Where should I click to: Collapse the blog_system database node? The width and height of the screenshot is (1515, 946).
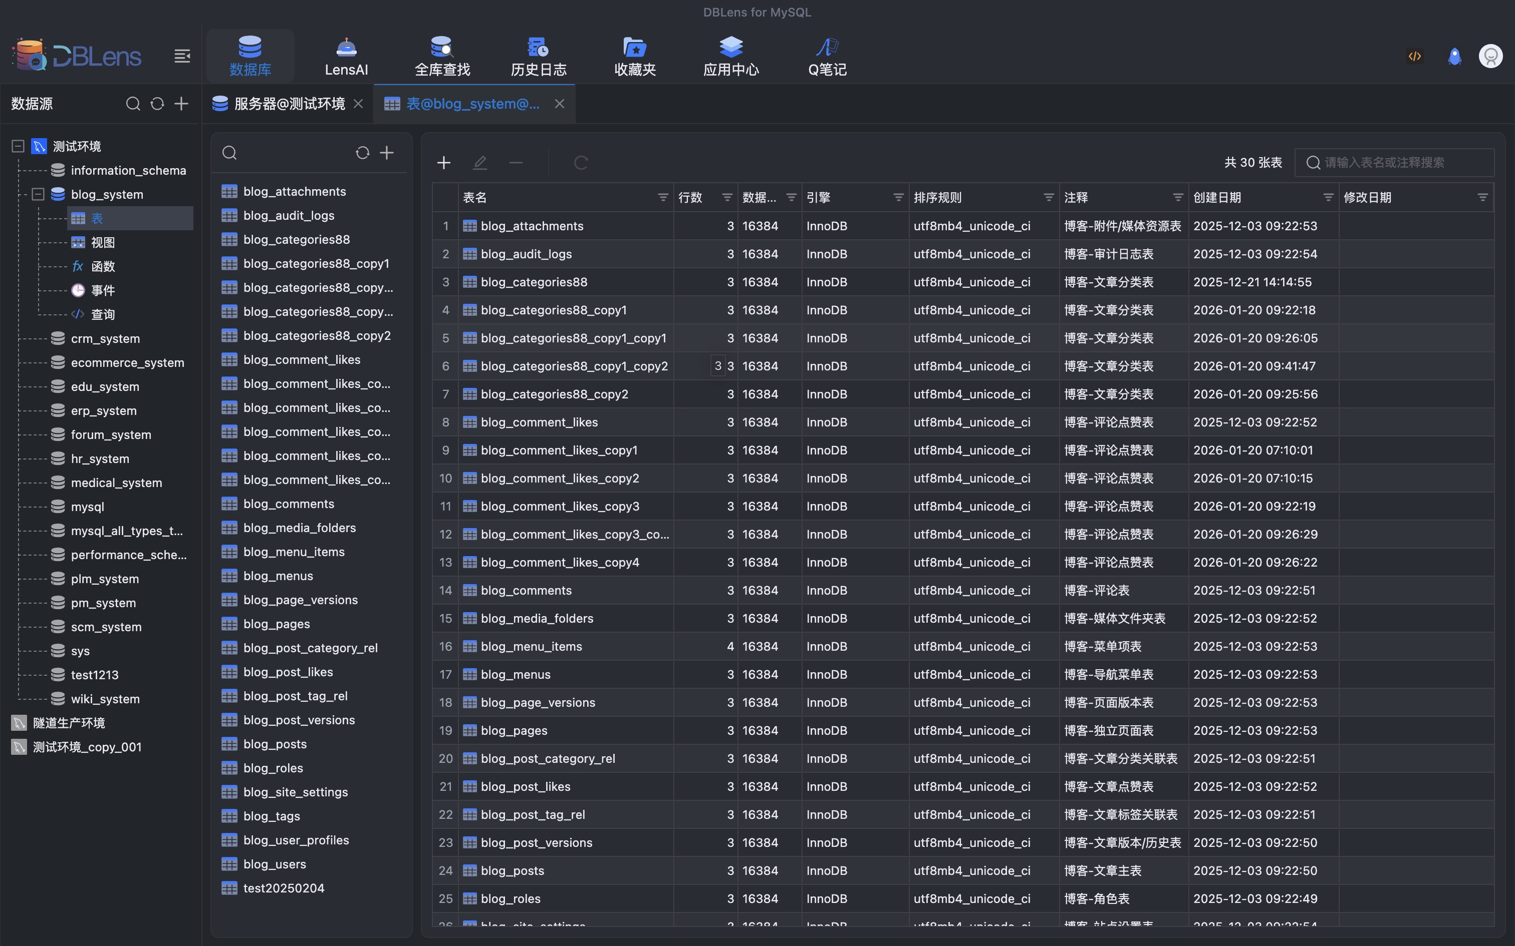(x=38, y=194)
